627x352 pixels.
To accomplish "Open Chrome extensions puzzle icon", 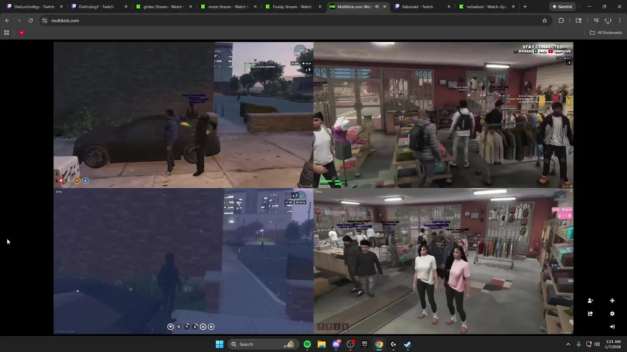I will [x=561, y=21].
